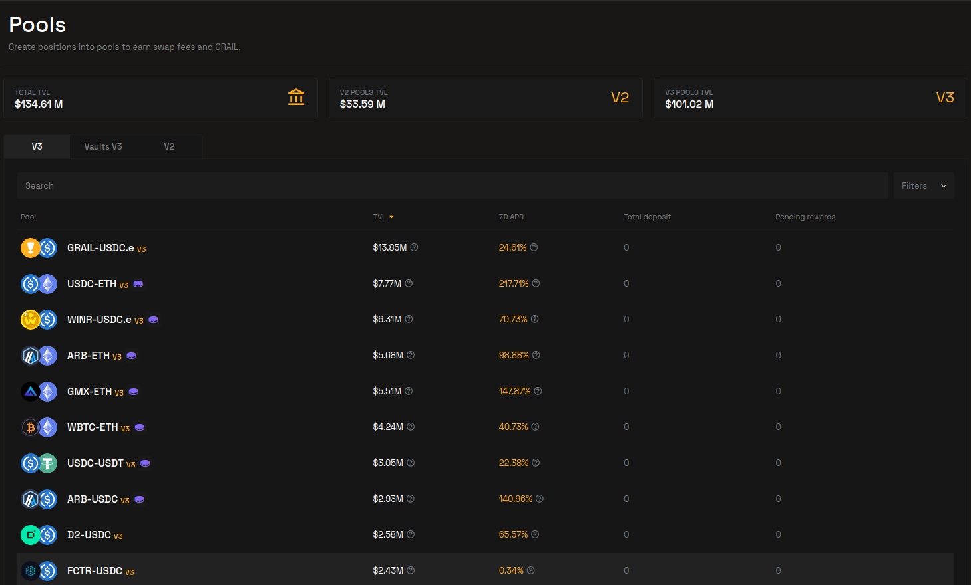Click the V2 icon on the V2 Pools TVL card

click(620, 96)
